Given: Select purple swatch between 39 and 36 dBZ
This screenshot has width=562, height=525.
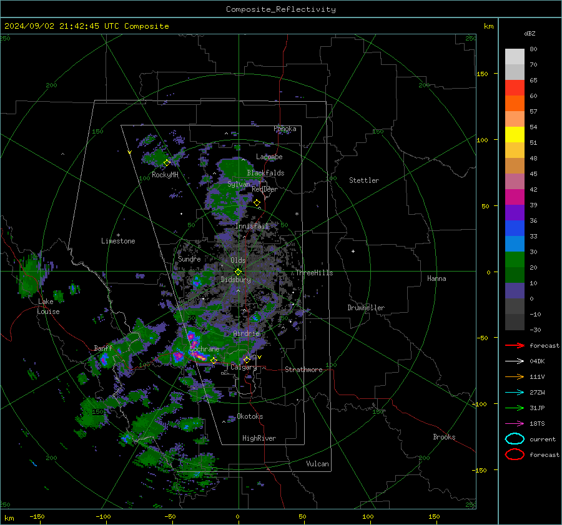Looking at the screenshot, I should (515, 213).
